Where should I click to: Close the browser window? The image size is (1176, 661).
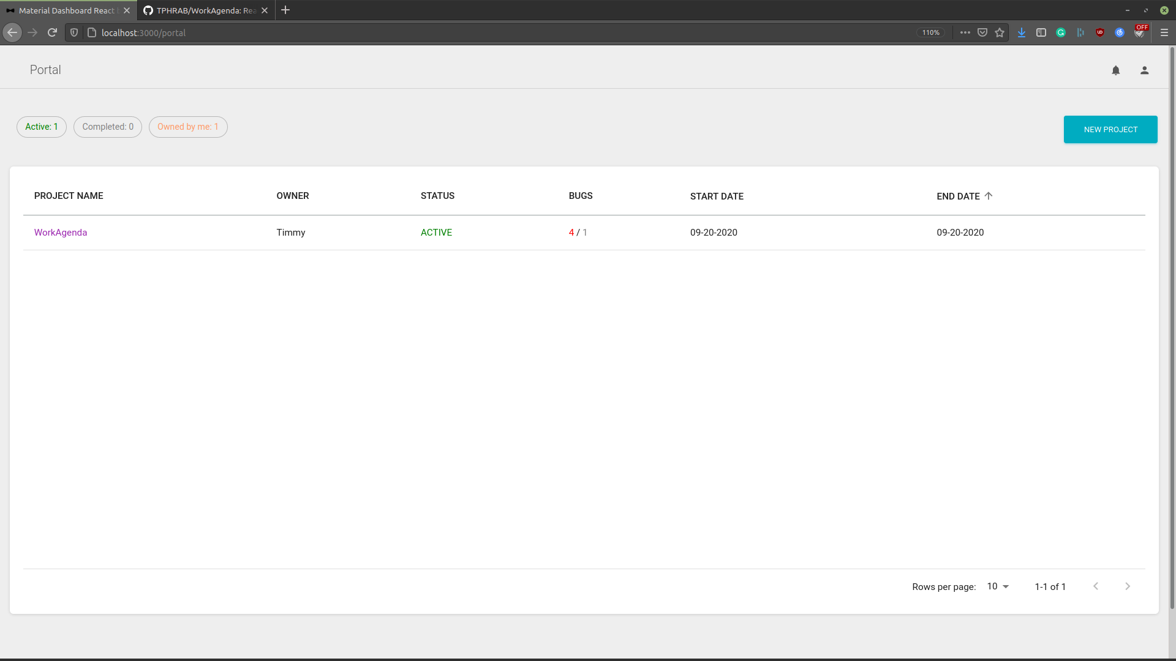(x=1164, y=10)
